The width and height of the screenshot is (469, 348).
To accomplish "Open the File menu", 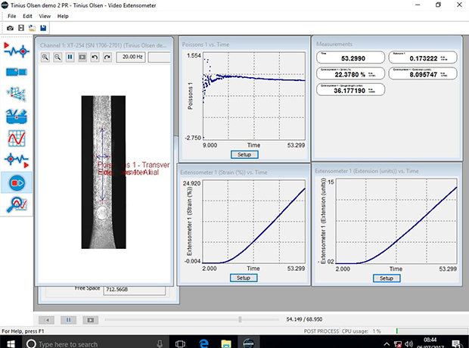I will 10,16.
